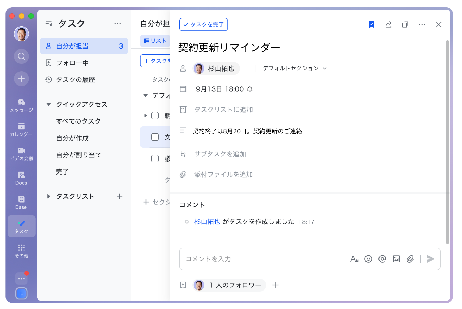Check the third task checkbox in list
Screen dimensions: 462x309
[x=155, y=158]
